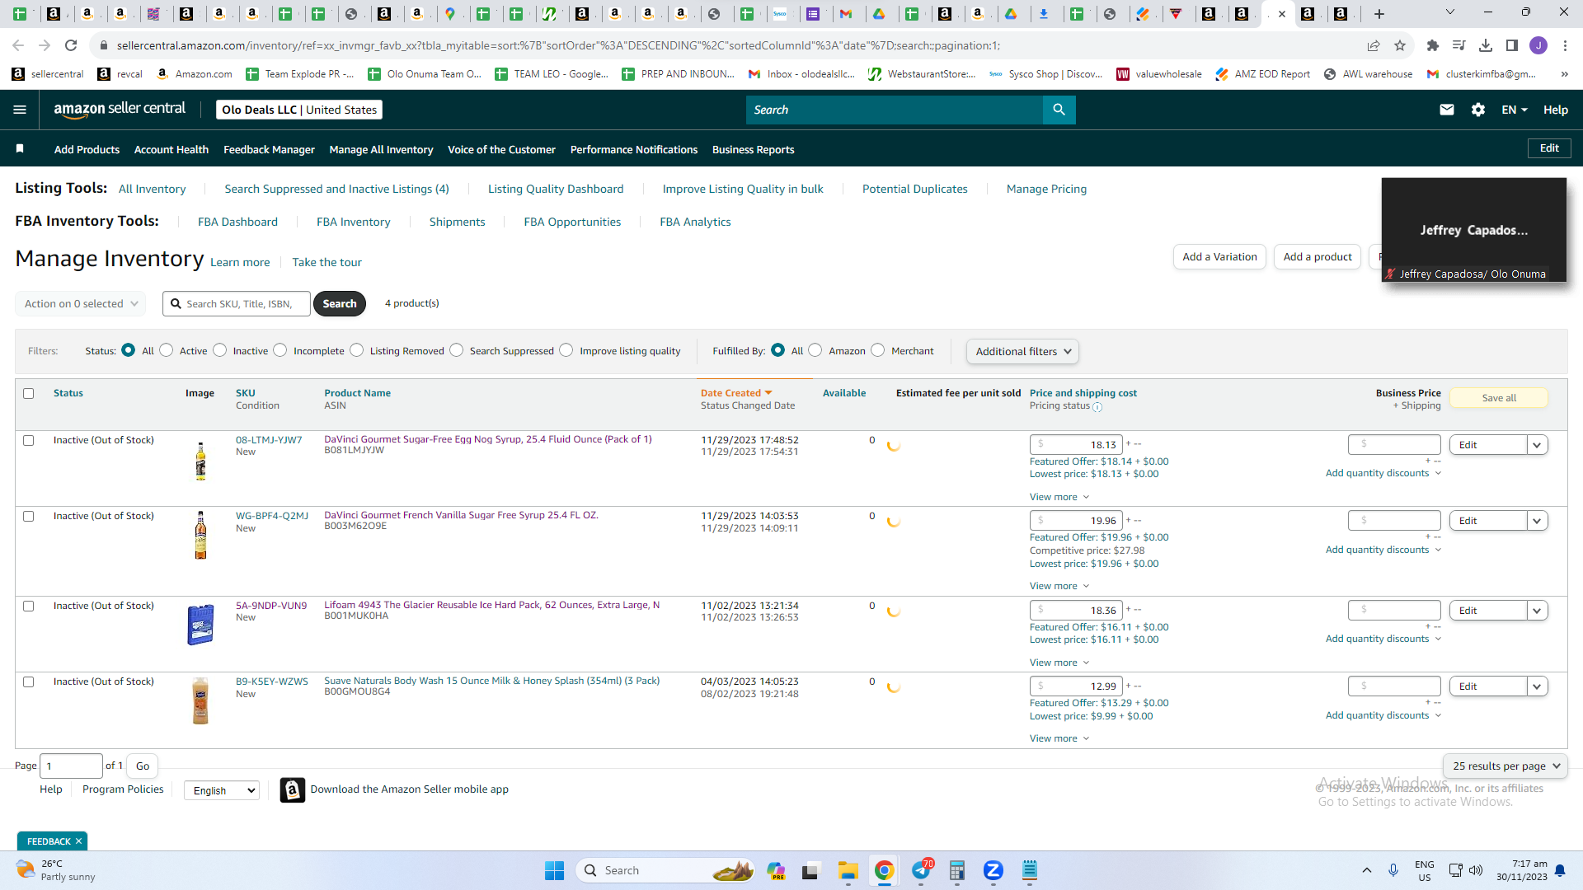Image resolution: width=1583 pixels, height=890 pixels.
Task: Click the Add a Variation button
Action: [x=1219, y=256]
